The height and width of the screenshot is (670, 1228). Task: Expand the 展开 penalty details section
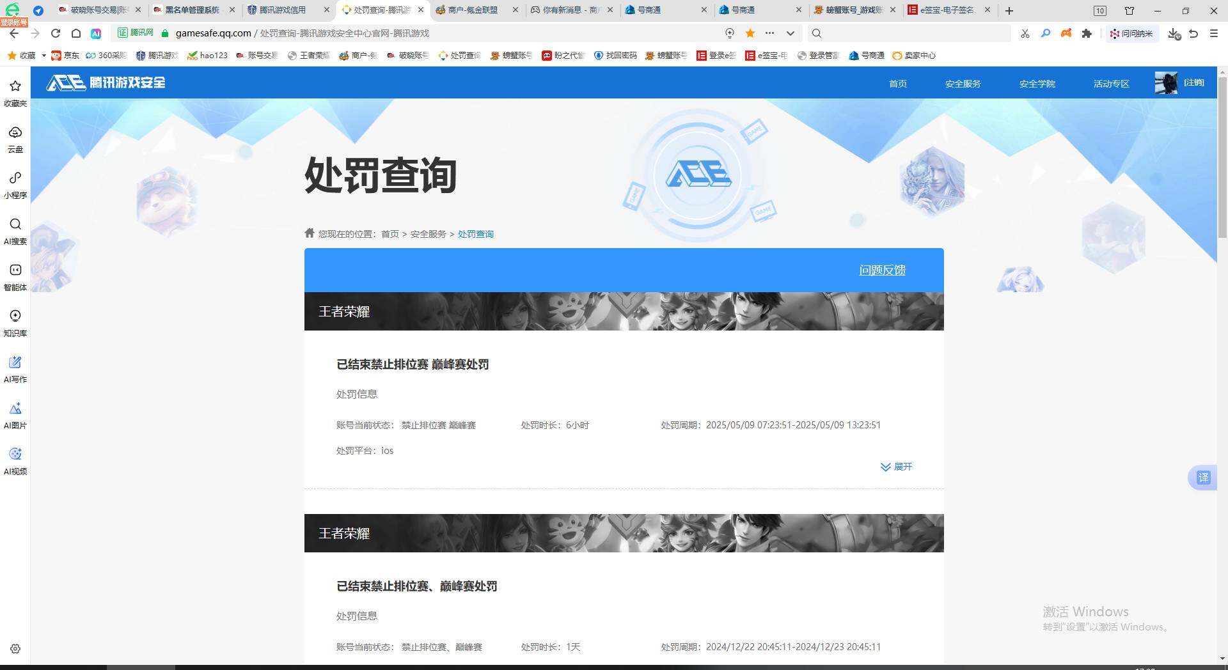click(x=897, y=467)
